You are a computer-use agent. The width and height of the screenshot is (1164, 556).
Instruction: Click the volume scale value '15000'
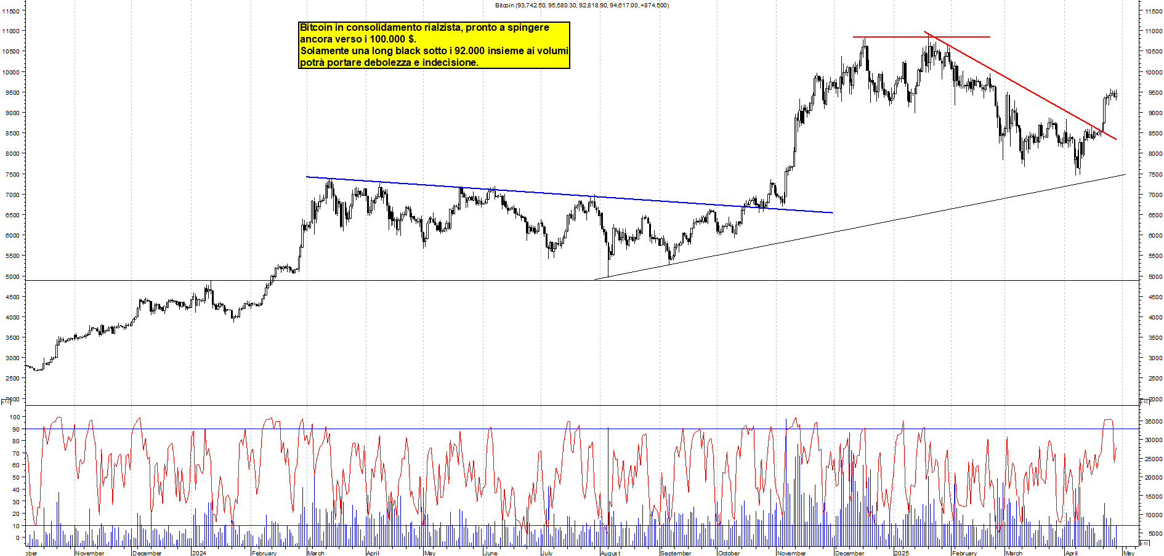(x=1154, y=497)
